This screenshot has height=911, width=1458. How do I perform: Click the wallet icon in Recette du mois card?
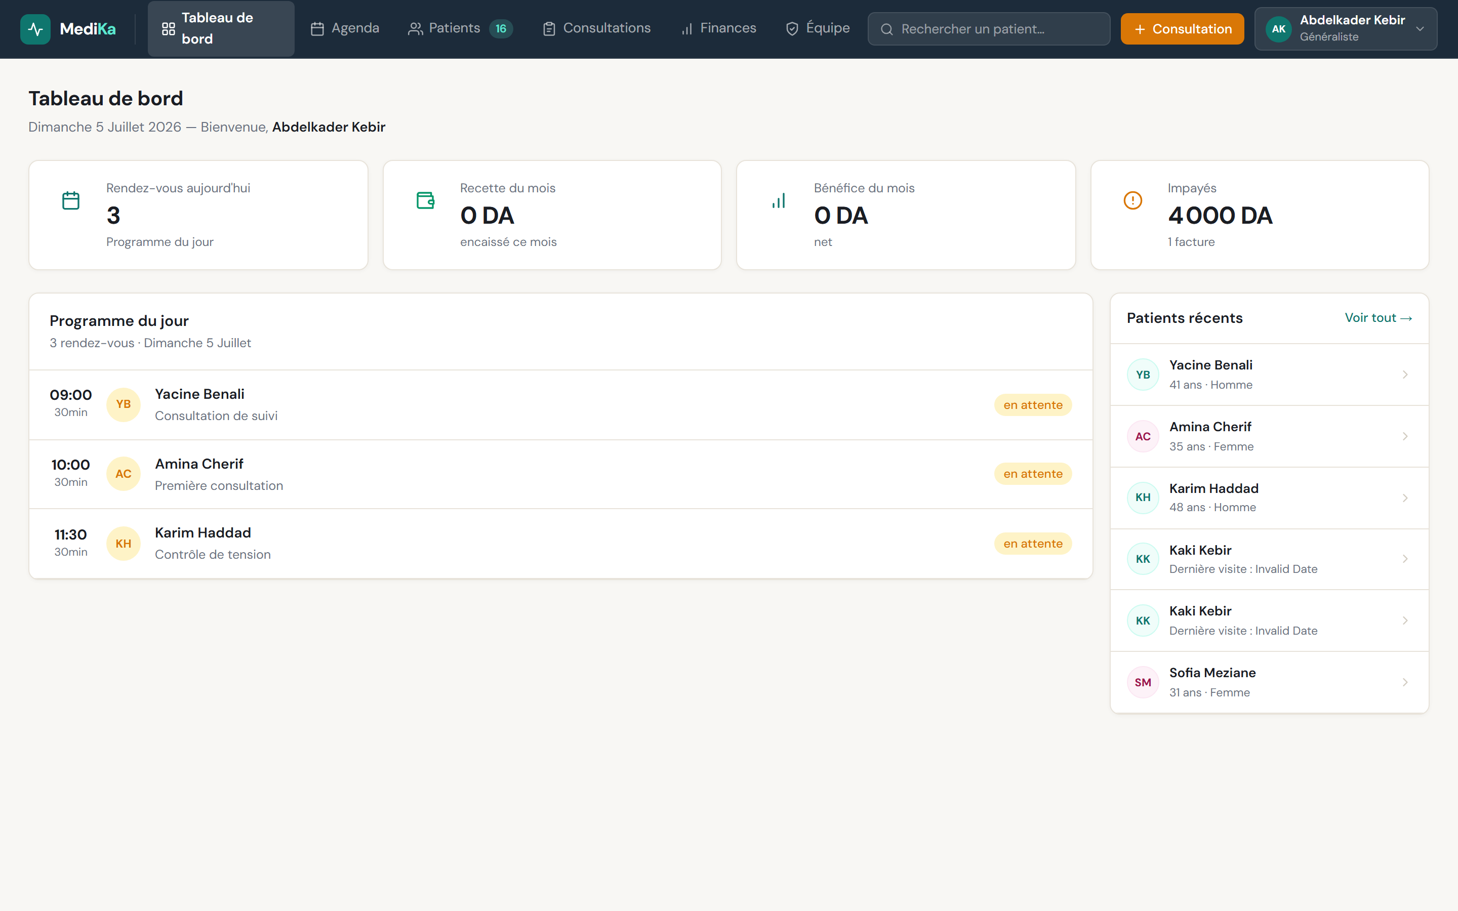coord(425,200)
